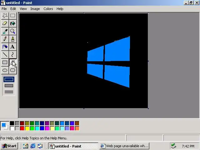
Task: Choose the outline with fill shape style
Action: [x=9, y=86]
